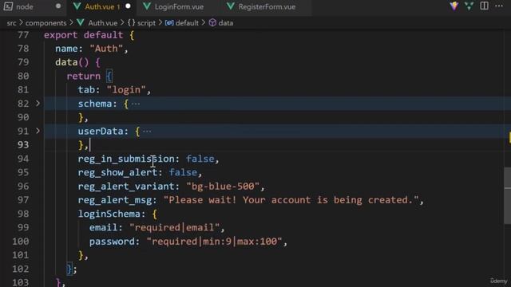Open the LoginForm.vue tab
The height and width of the screenshot is (287, 511).
coord(179,6)
